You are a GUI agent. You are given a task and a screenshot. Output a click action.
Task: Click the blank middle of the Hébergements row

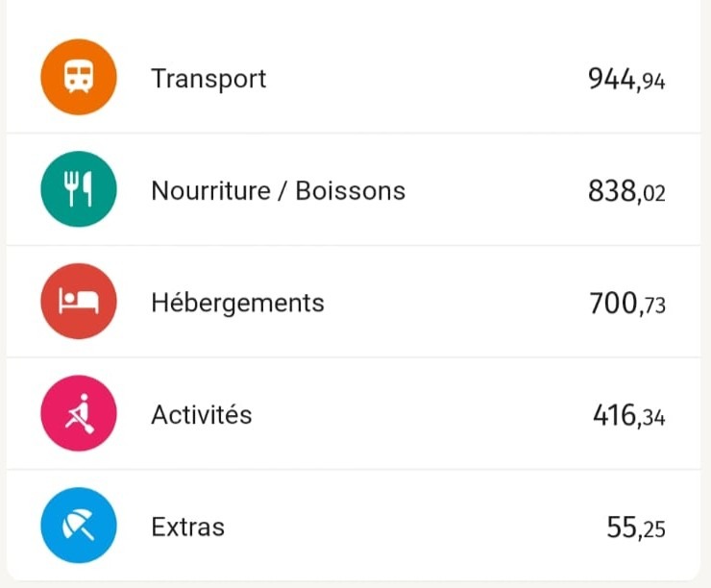click(455, 301)
